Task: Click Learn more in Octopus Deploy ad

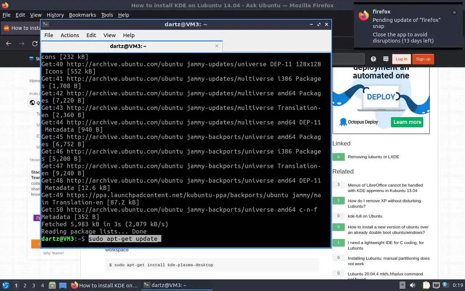Action: tap(407, 122)
